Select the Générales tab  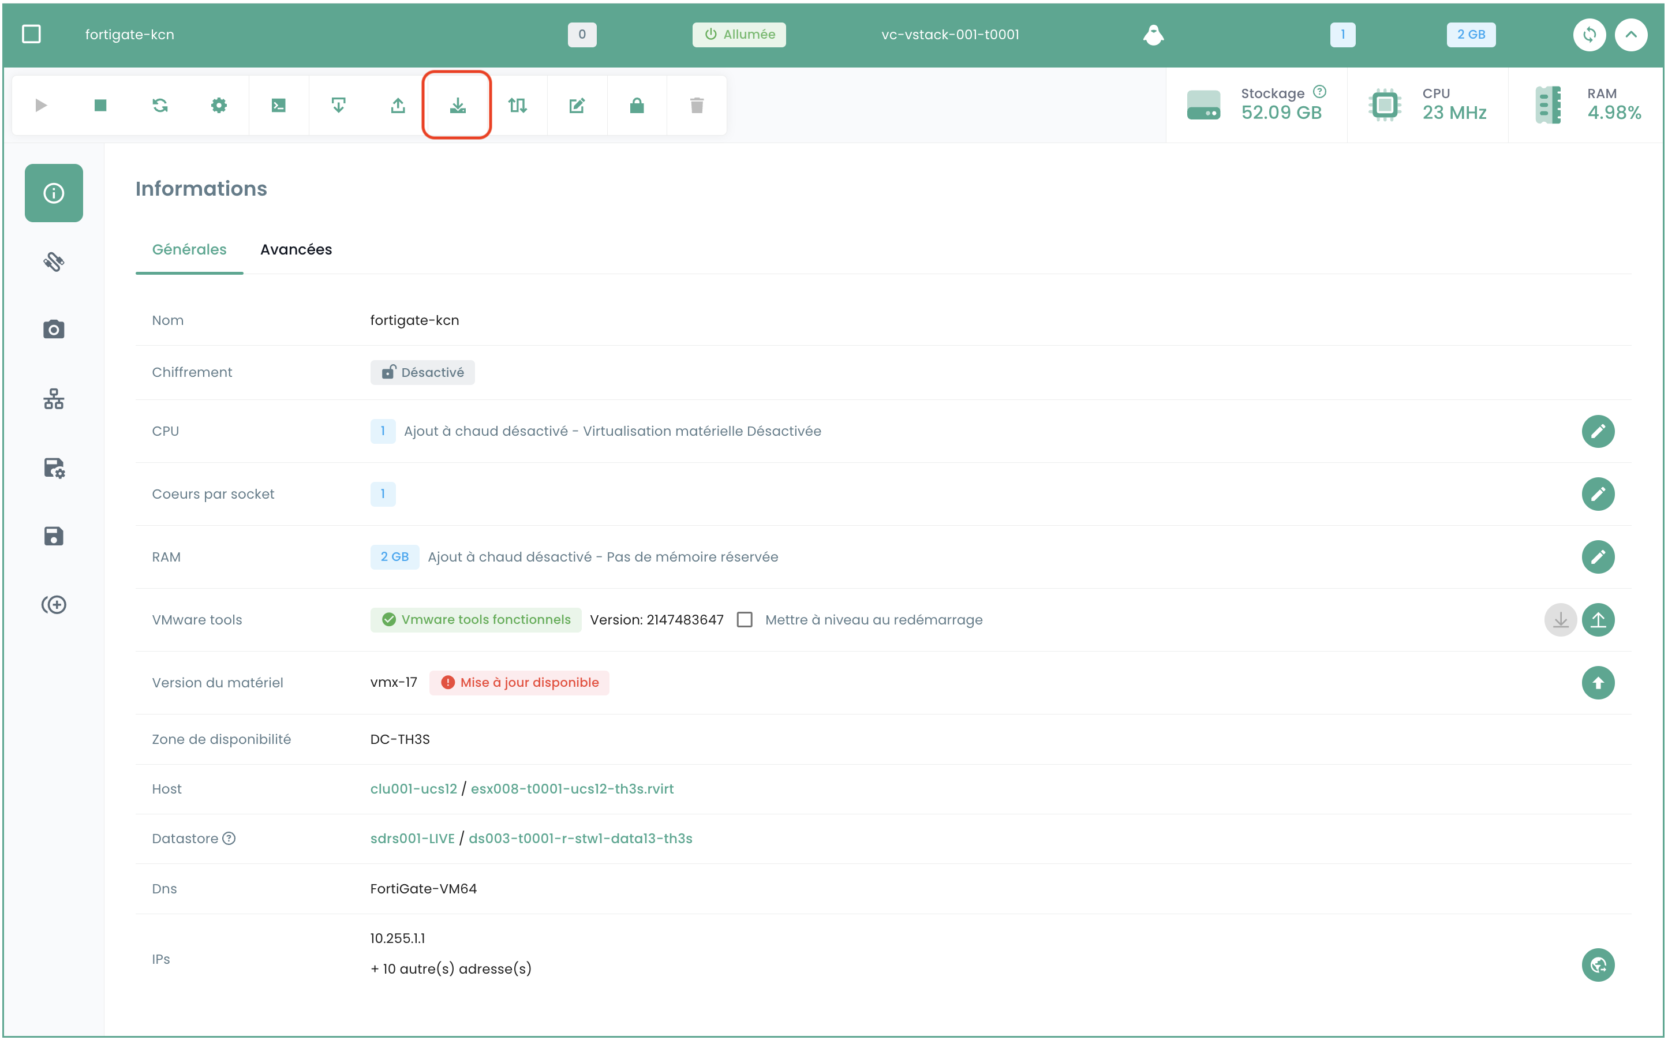[x=189, y=249]
